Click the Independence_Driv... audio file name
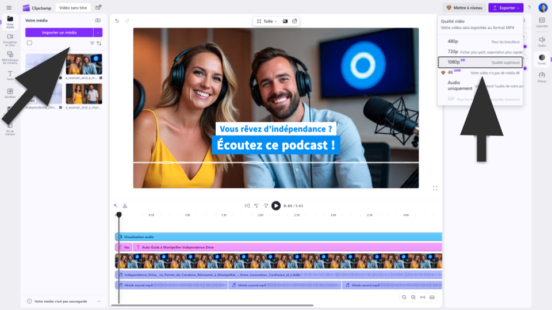Image resolution: width=552 pixels, height=310 pixels. click(41, 107)
